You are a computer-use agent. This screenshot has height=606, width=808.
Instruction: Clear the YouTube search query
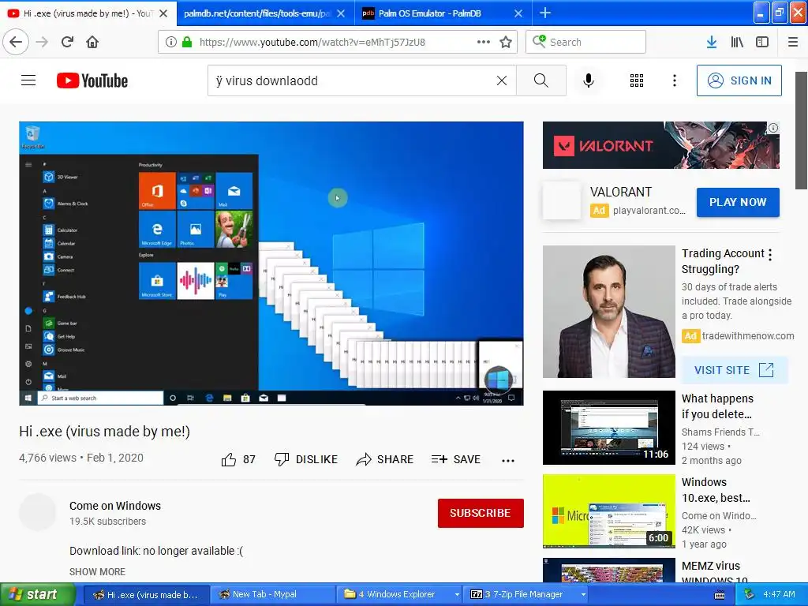tap(501, 80)
